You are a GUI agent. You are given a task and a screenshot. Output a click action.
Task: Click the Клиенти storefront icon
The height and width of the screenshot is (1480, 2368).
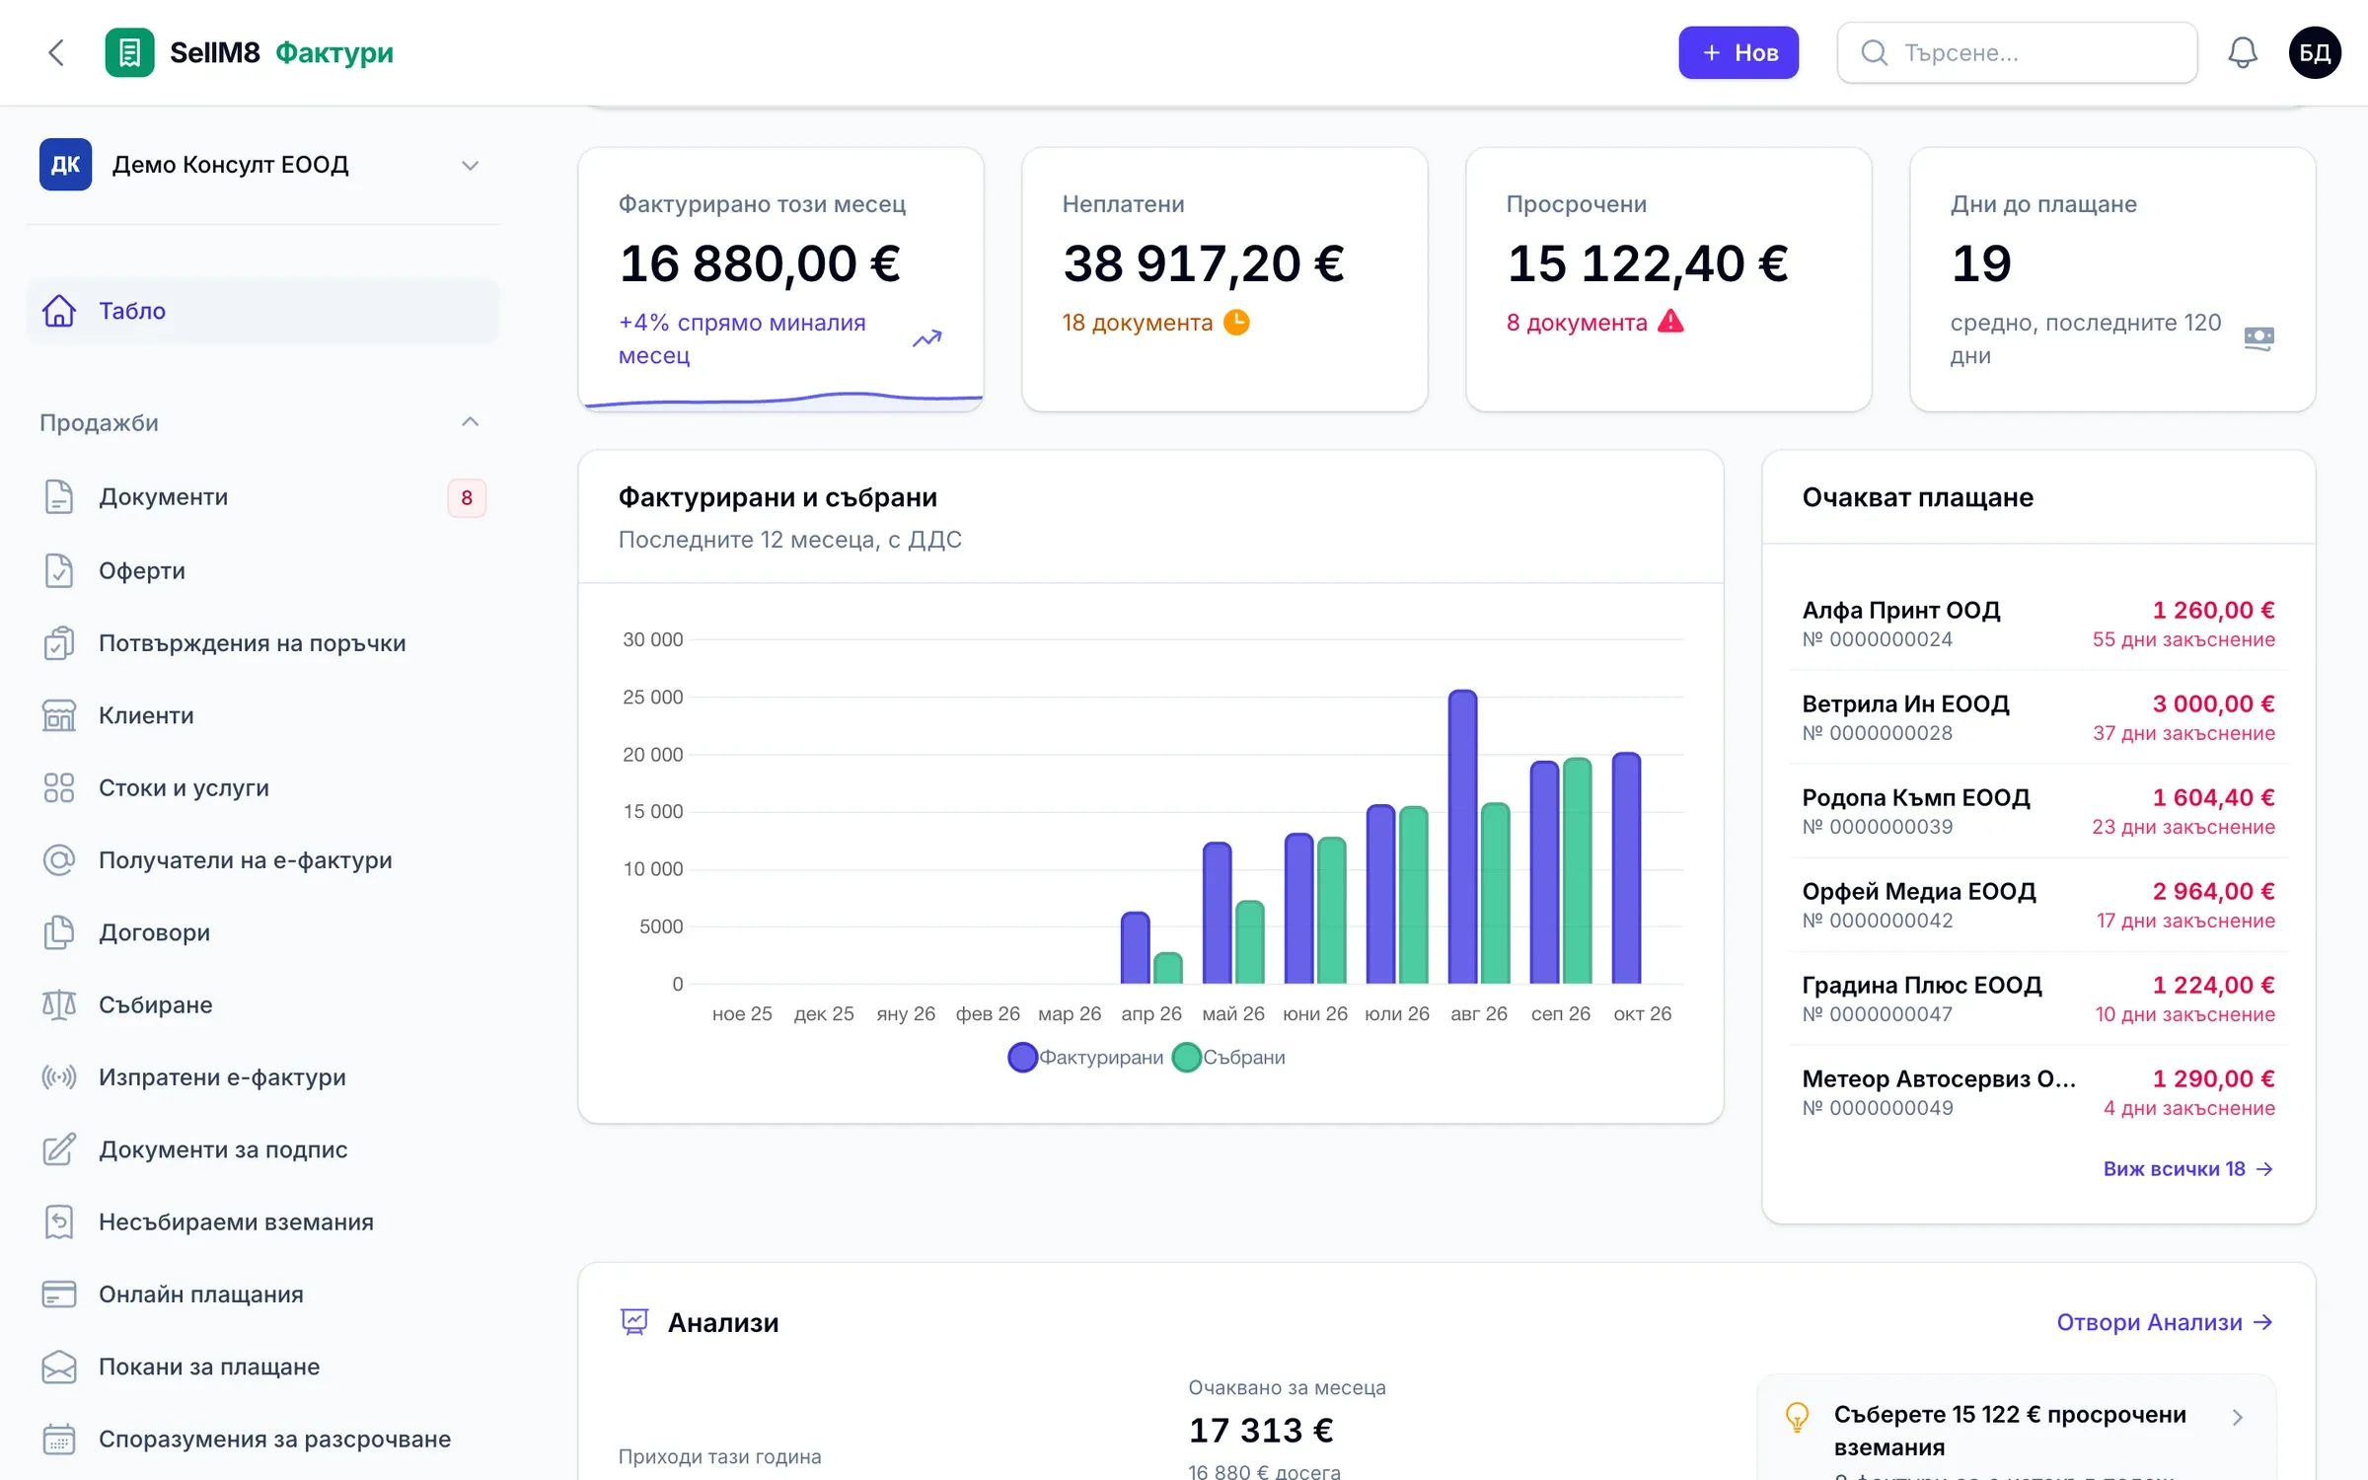pos(59,715)
